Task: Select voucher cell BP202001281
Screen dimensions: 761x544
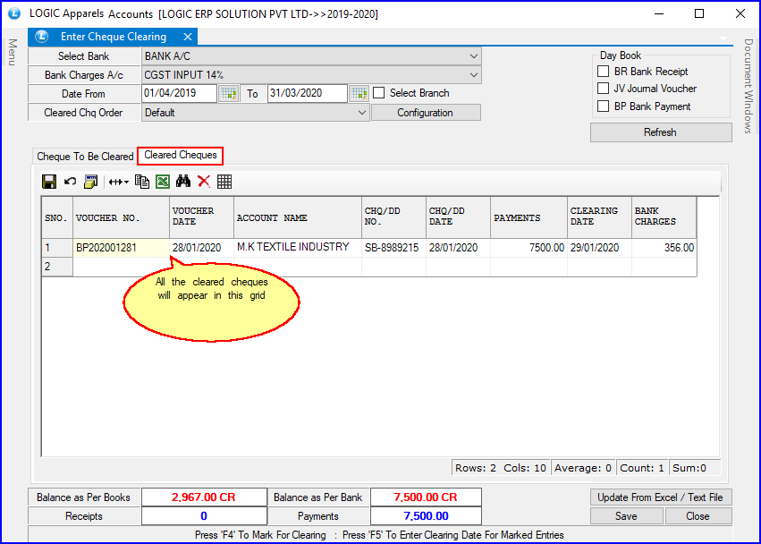Action: (x=121, y=248)
